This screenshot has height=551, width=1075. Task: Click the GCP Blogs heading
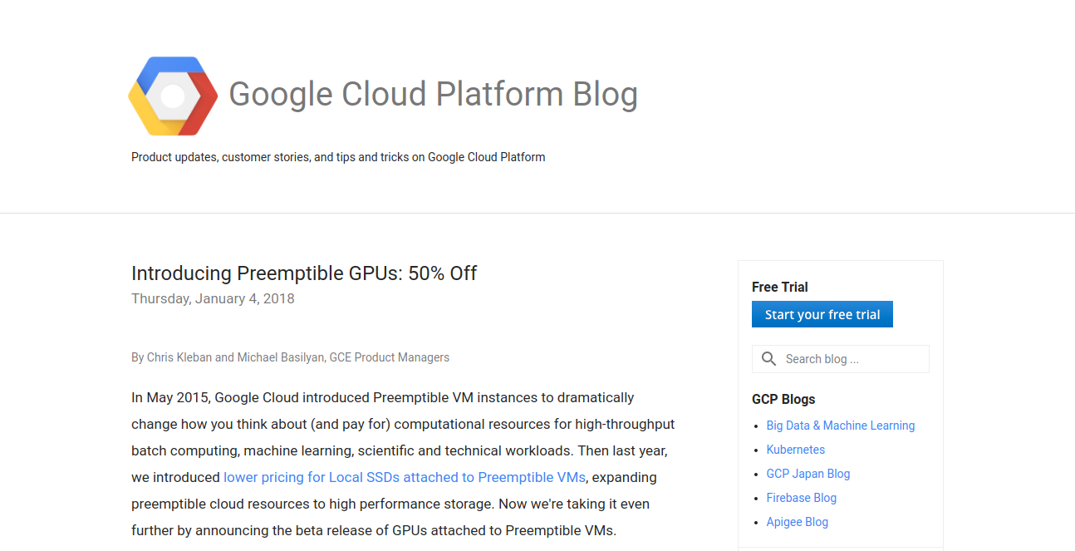(x=783, y=399)
